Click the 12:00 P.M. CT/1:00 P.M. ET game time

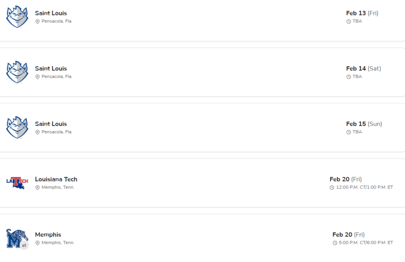pyautogui.click(x=364, y=187)
